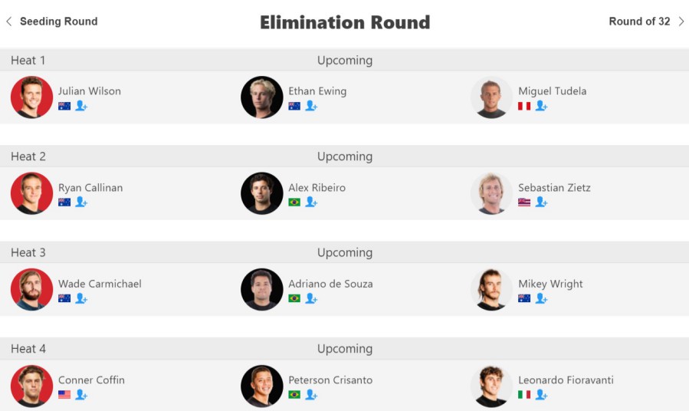Open the Seeding Round page
Viewport: 689px width, 411px height.
(x=59, y=21)
